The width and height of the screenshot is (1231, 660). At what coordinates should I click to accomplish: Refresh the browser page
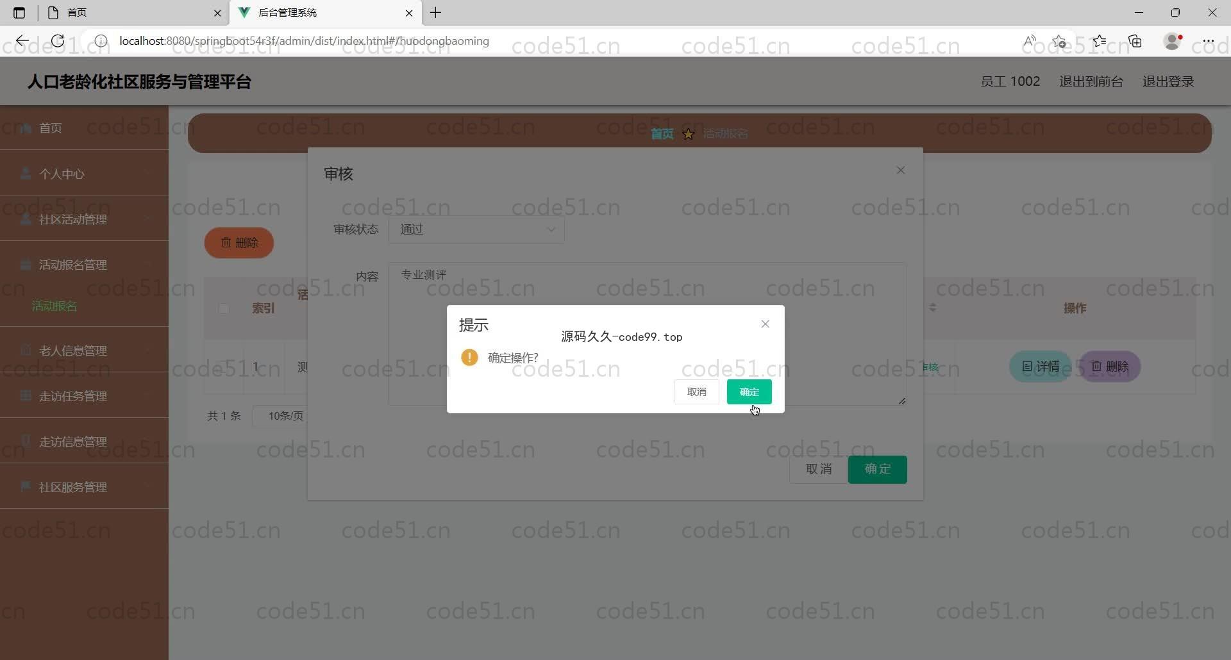click(58, 41)
